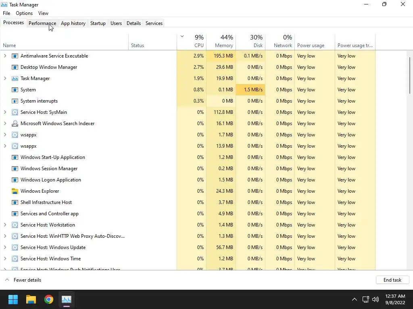The image size is (413, 309).
Task: Switch to the Details tab
Action: point(133,23)
